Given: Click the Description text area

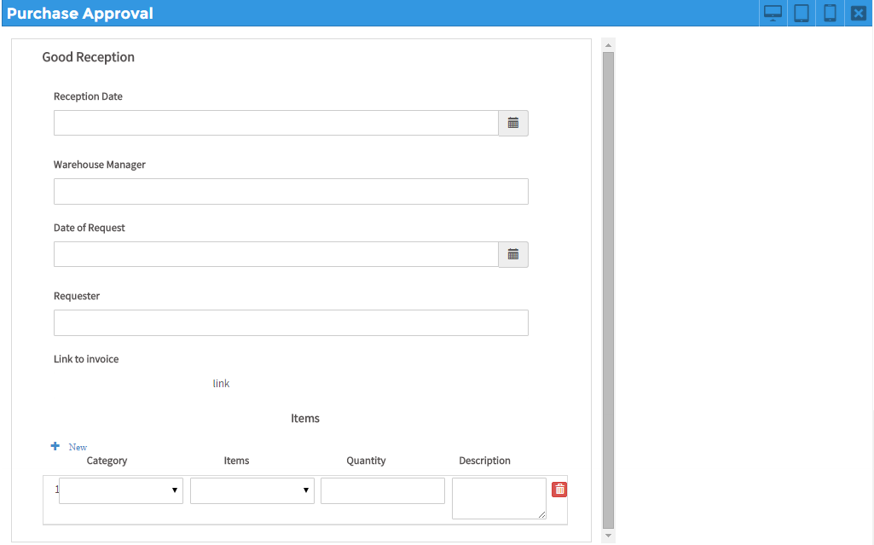Looking at the screenshot, I should (x=499, y=498).
